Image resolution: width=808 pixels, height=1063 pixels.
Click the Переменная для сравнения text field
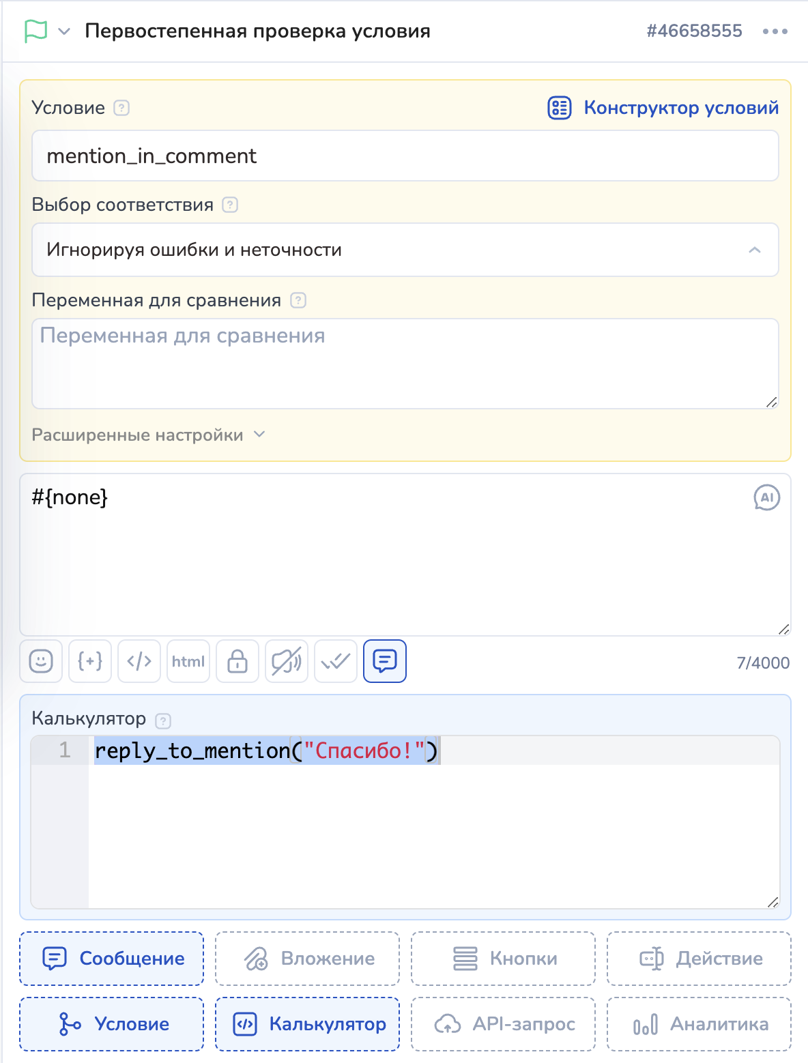(x=405, y=364)
